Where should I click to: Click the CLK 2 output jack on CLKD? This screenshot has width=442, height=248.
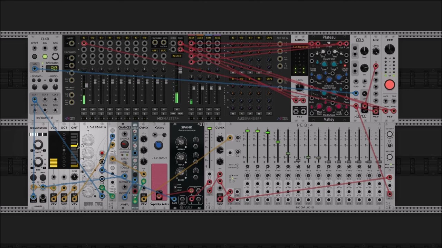click(45, 100)
